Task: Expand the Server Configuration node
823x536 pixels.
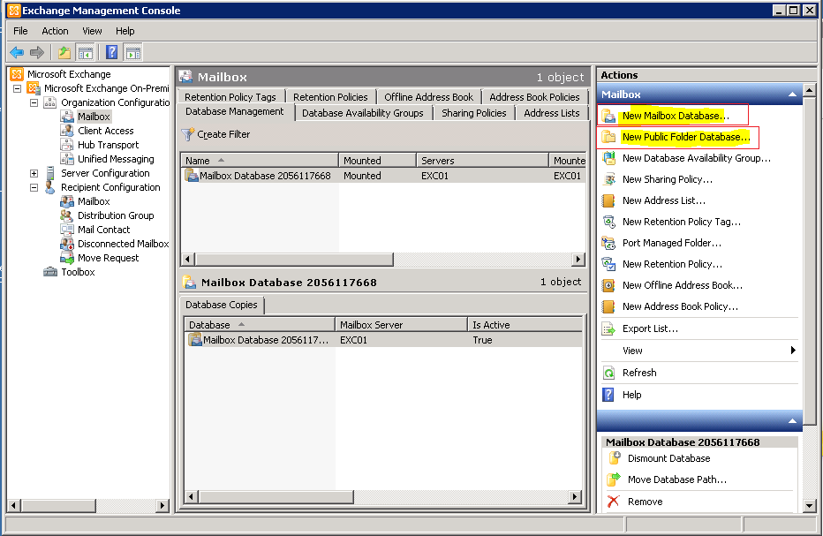Action: [x=34, y=173]
